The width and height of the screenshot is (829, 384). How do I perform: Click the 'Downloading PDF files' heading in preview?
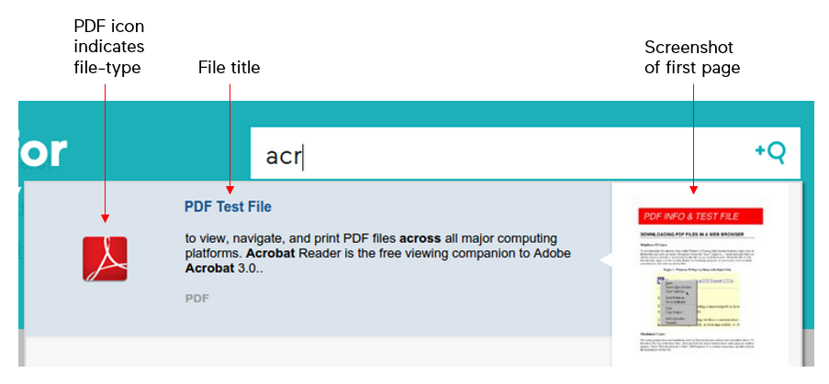pos(692,234)
